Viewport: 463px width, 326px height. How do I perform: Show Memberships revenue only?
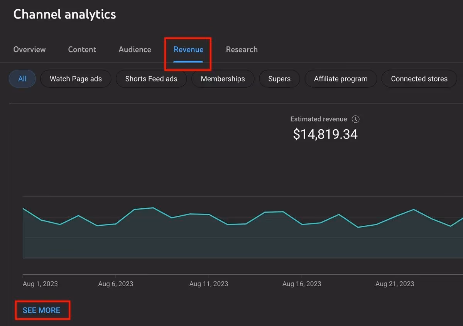[x=223, y=79]
